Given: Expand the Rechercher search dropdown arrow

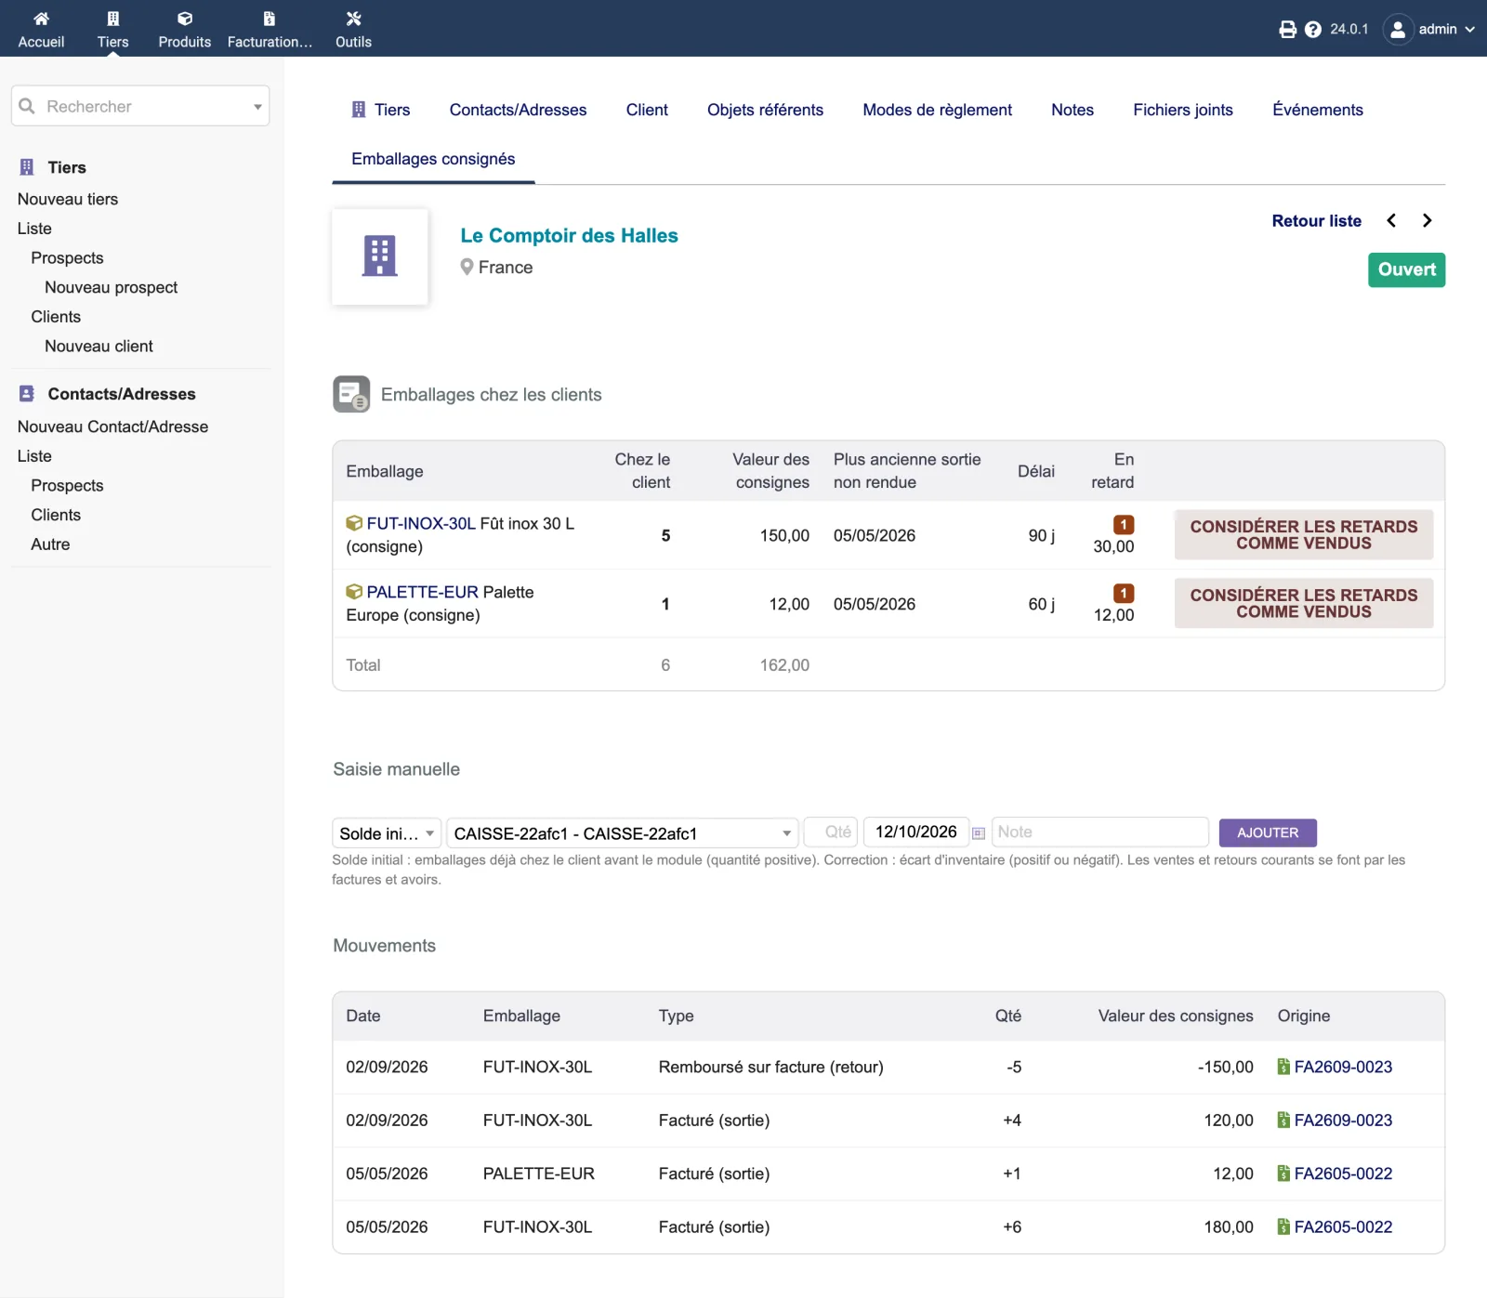Looking at the screenshot, I should (x=257, y=107).
